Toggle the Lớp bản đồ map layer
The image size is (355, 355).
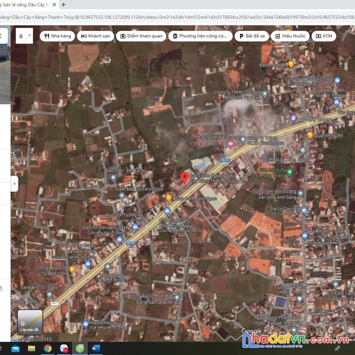[x=29, y=321]
